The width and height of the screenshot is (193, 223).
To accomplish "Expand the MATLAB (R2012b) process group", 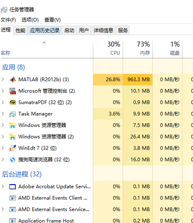I will tap(3, 80).
